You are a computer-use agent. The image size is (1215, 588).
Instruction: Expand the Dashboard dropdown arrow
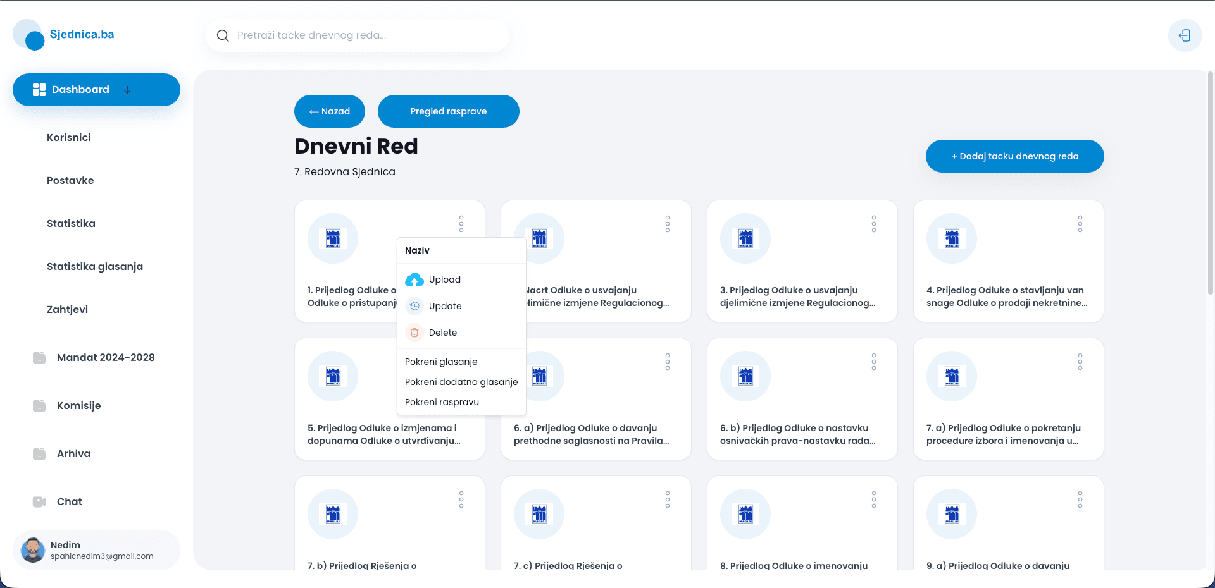coord(127,90)
